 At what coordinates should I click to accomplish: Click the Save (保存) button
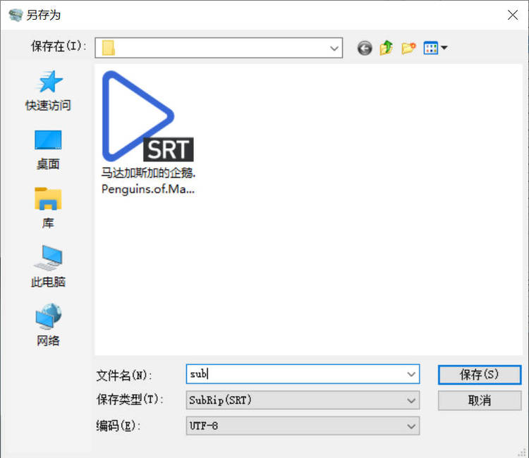[480, 375]
